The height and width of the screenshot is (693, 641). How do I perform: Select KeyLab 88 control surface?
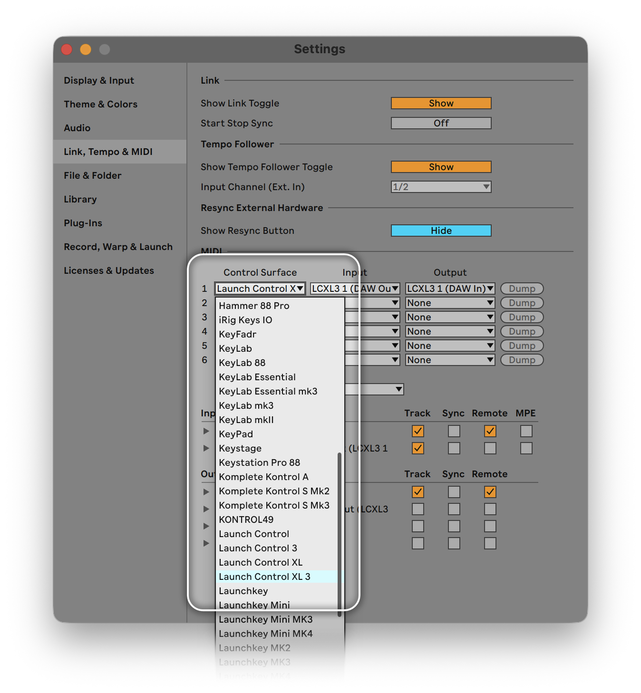coord(278,363)
